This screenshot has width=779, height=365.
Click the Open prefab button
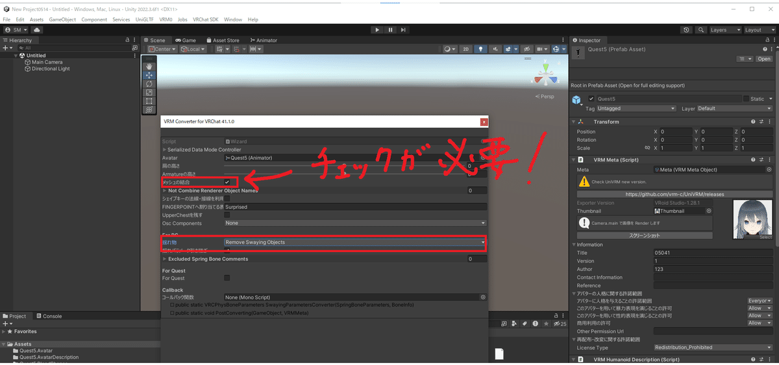pos(763,59)
